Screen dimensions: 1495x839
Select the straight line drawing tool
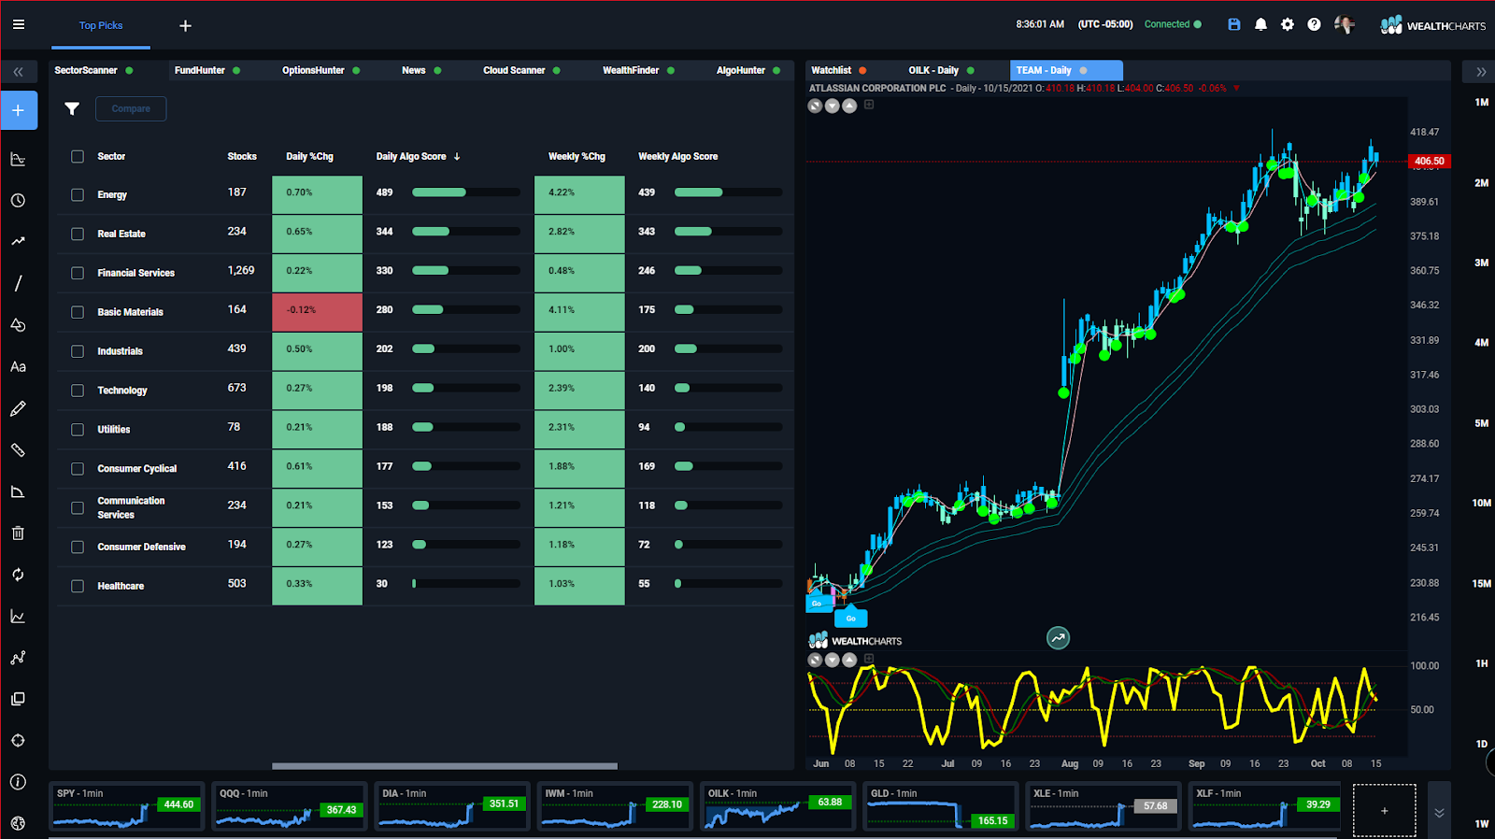click(18, 283)
